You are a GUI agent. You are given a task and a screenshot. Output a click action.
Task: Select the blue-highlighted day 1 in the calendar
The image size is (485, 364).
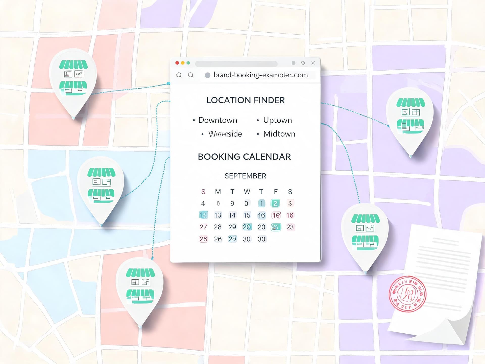[x=261, y=203]
